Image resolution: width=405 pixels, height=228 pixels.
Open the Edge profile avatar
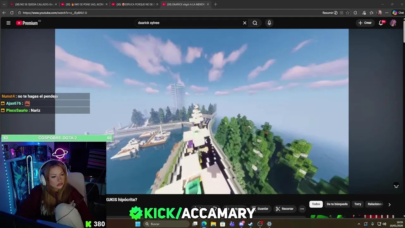tap(379, 13)
